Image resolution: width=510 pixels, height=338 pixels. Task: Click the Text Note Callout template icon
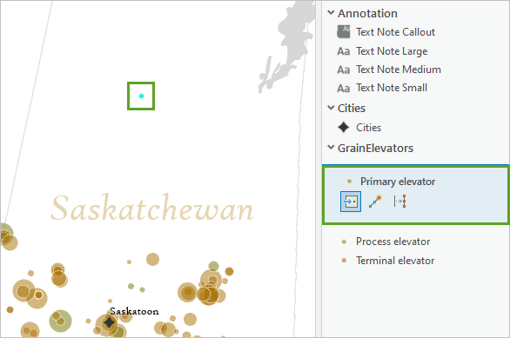click(x=344, y=32)
